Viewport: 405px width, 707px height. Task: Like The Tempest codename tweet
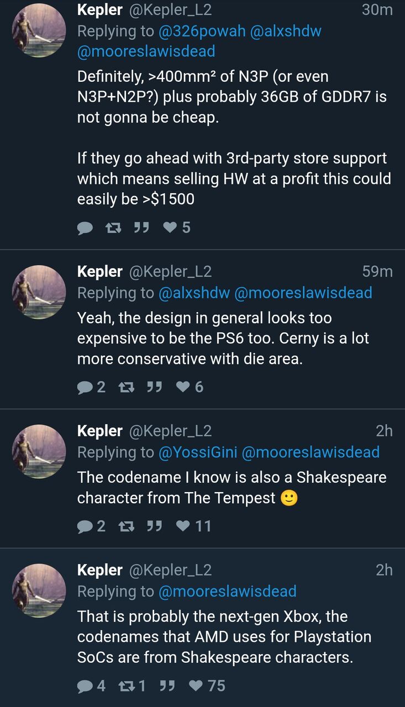pos(183,526)
